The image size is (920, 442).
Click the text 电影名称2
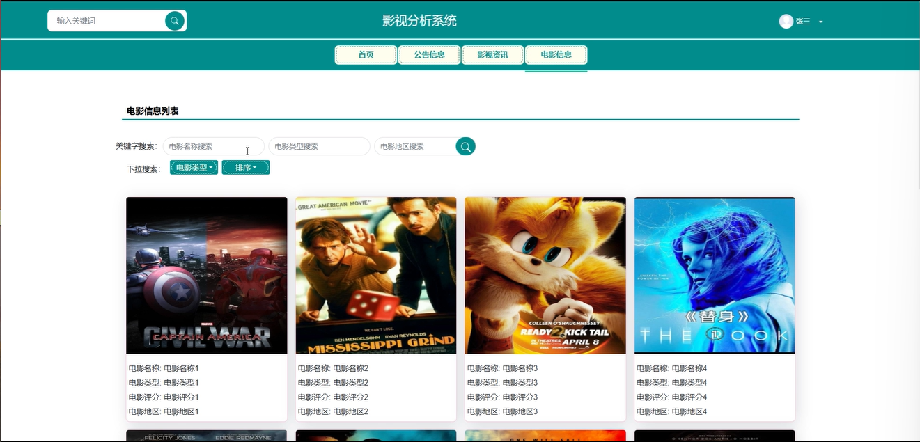pos(351,368)
